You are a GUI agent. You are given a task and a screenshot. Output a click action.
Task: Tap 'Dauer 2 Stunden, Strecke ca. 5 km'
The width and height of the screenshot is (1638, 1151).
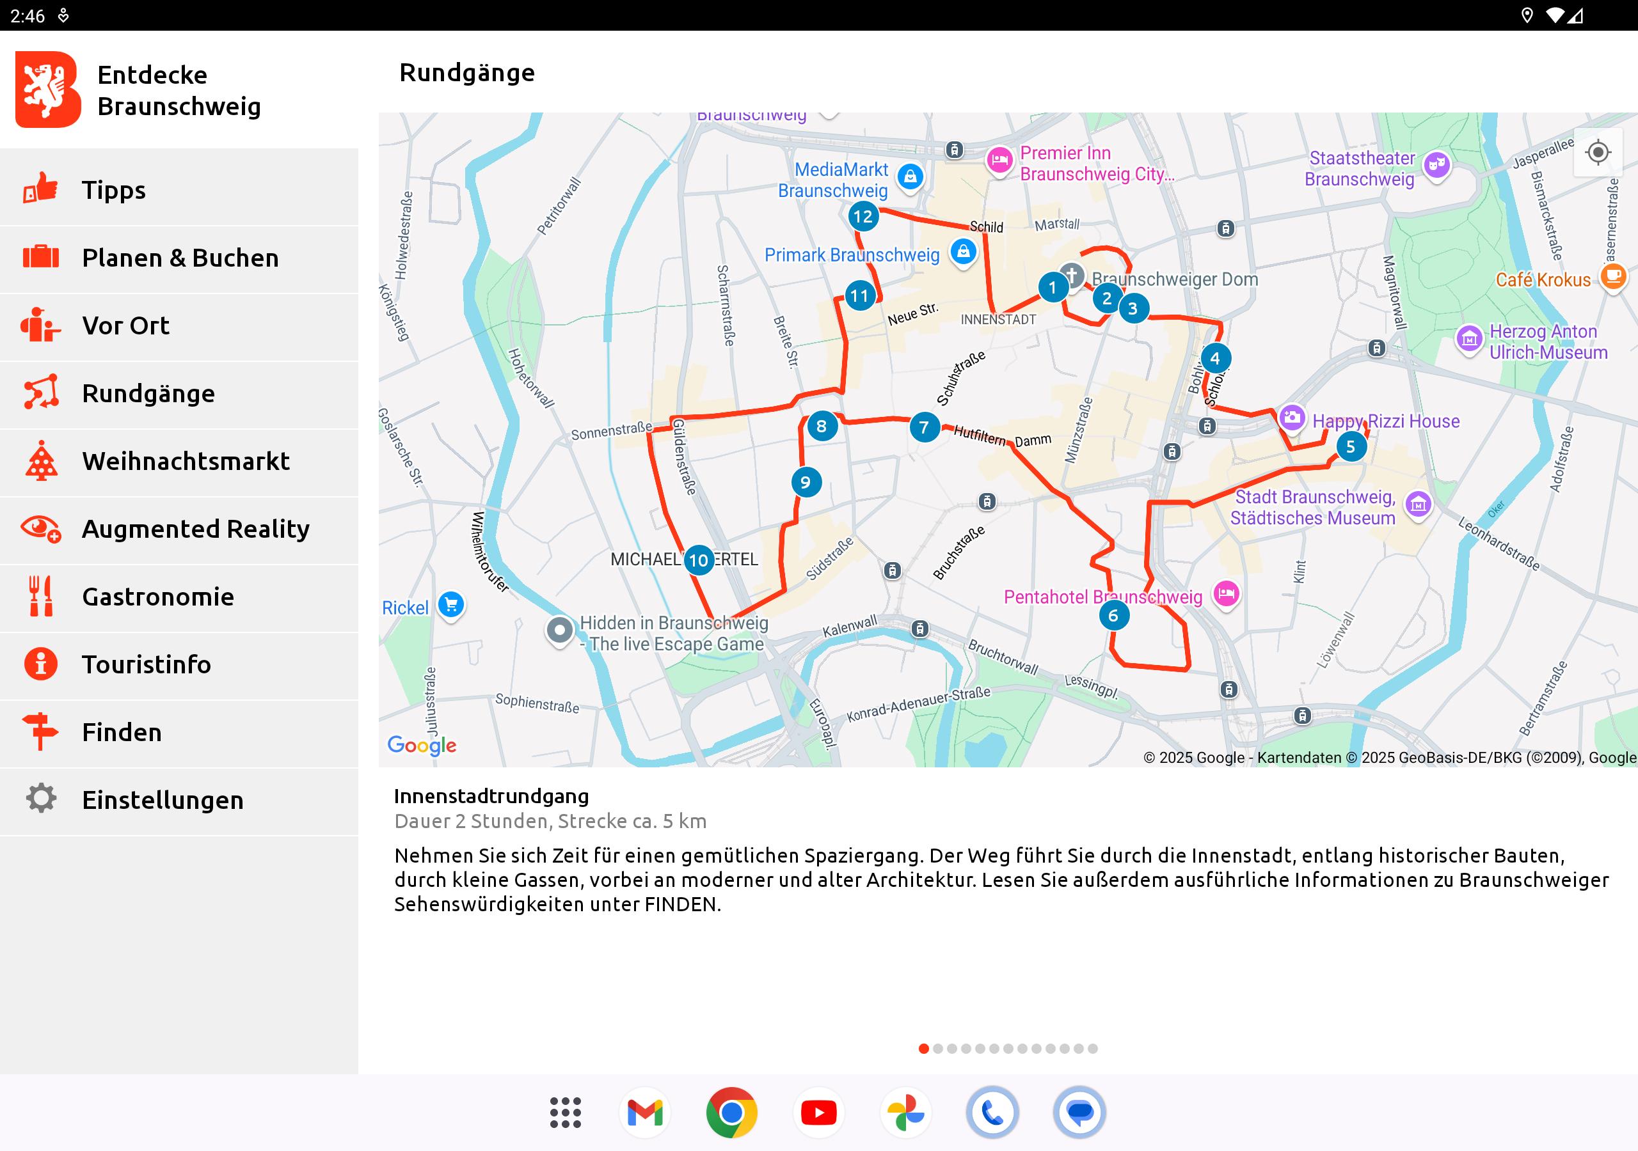tap(550, 822)
